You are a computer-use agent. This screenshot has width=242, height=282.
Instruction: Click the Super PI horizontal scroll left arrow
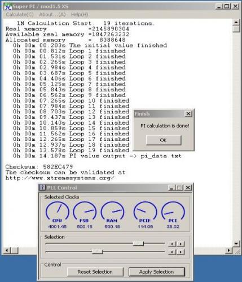[7, 250]
